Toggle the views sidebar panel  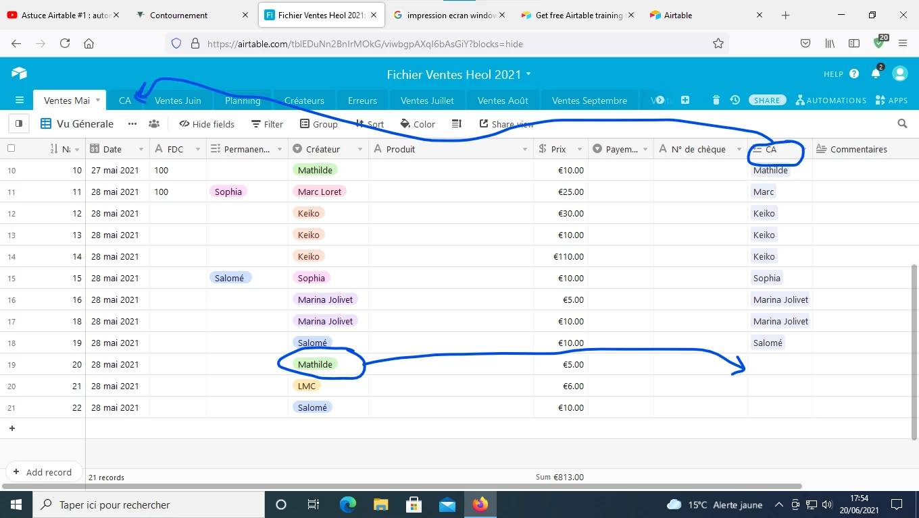point(18,123)
